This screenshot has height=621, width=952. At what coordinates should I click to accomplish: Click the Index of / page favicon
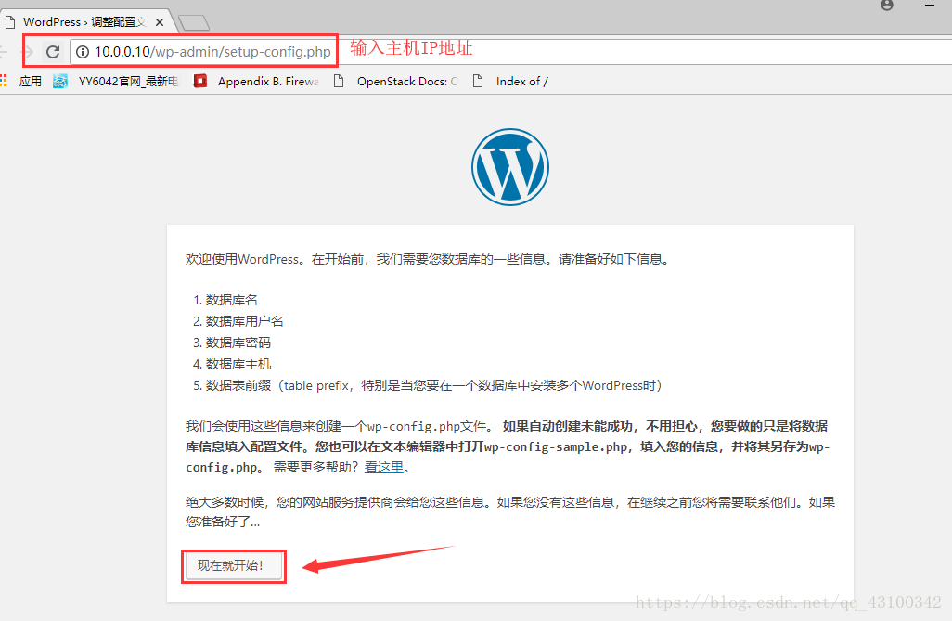tap(478, 81)
